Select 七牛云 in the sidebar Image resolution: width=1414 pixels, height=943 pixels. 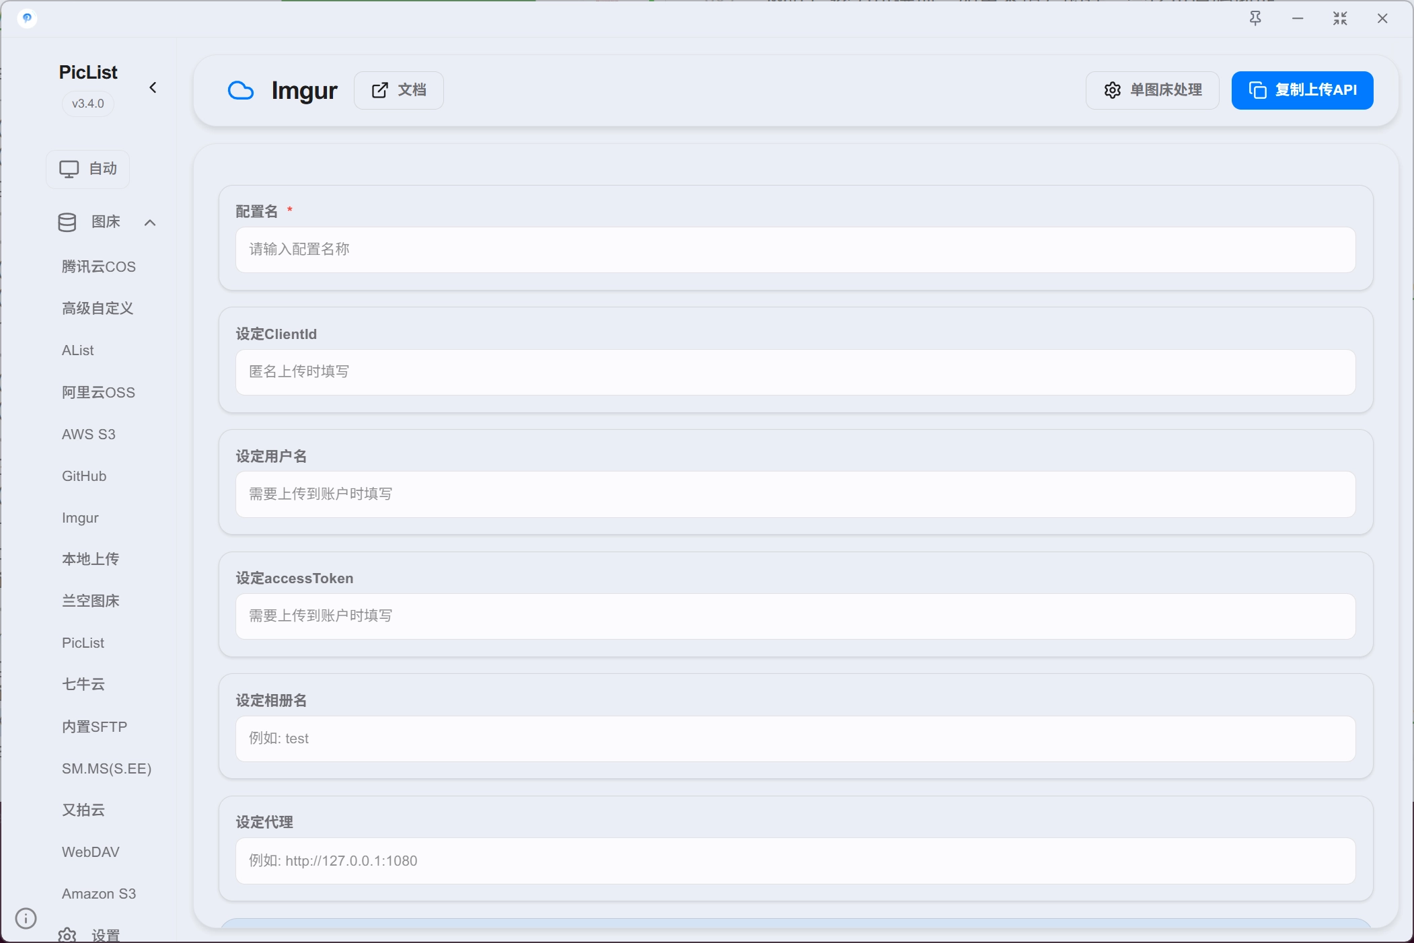pyautogui.click(x=83, y=685)
